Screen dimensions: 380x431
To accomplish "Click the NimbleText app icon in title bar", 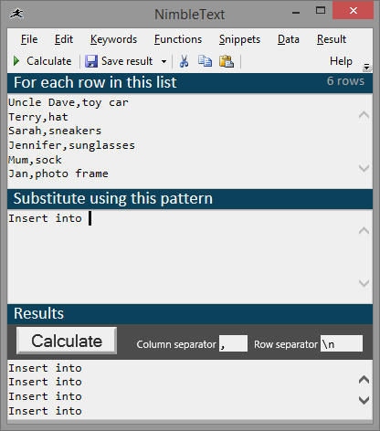I will [x=16, y=14].
